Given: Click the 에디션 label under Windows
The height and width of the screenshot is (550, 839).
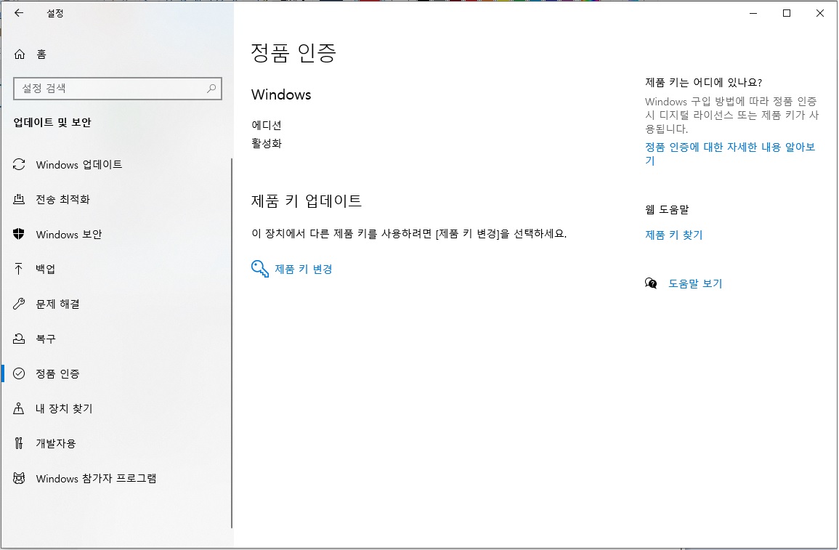Looking at the screenshot, I should point(267,125).
